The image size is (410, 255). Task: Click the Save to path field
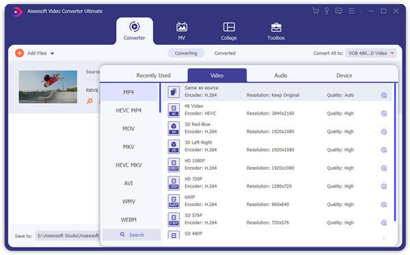click(x=68, y=236)
